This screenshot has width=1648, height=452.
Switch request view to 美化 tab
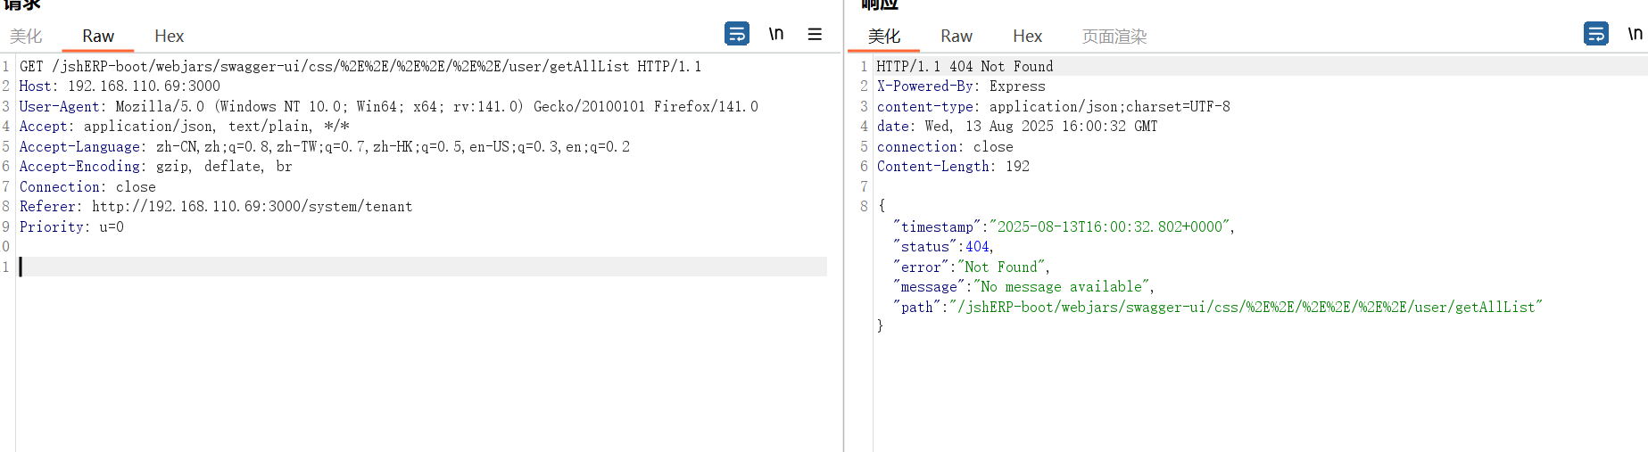pyautogui.click(x=26, y=37)
